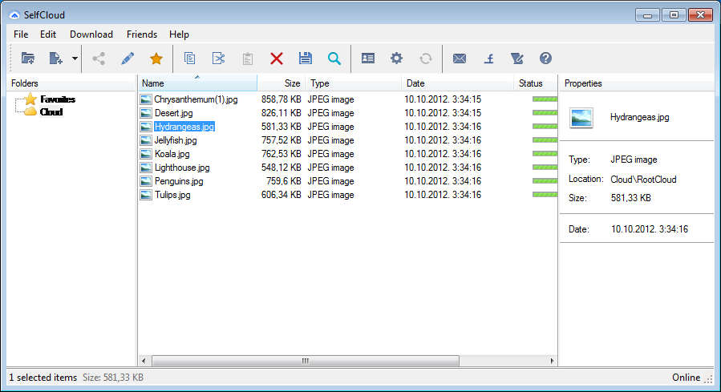The image size is (721, 392).
Task: Sort files by the Date column header
Action: [x=457, y=83]
